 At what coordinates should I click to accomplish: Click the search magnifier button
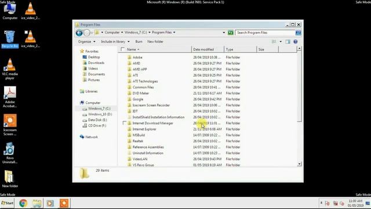tap(298, 33)
